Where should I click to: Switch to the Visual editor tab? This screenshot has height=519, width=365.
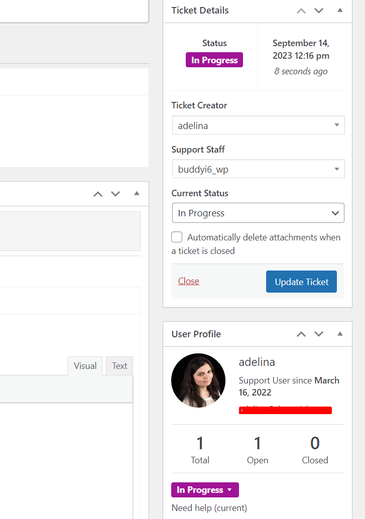click(85, 366)
